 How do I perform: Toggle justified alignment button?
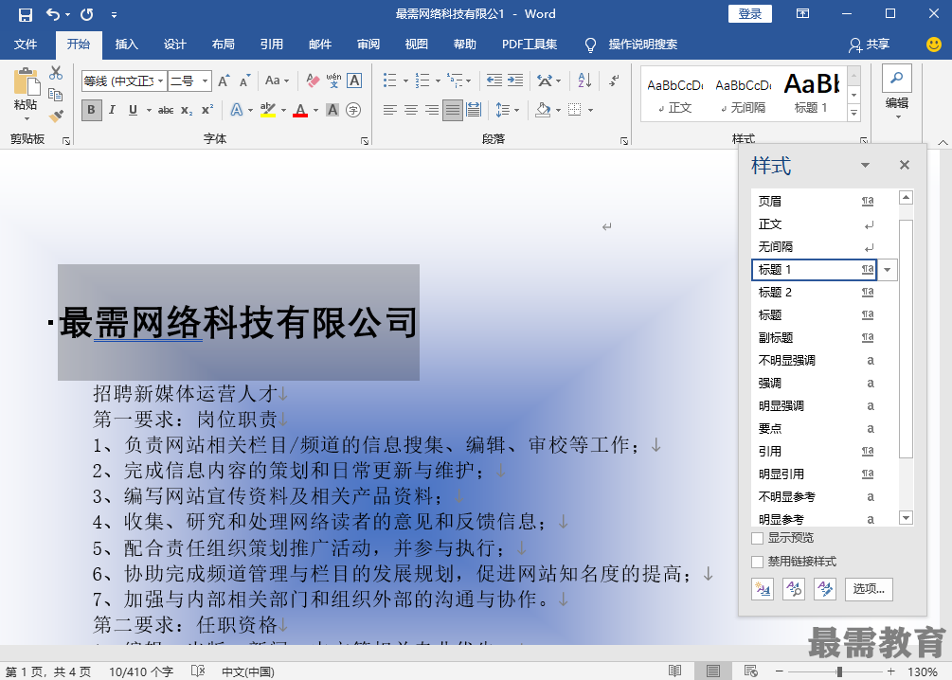[453, 110]
